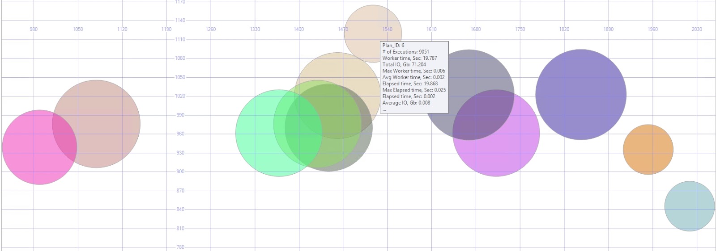This screenshot has height=251, width=716.
Task: Click the axis label 960
Action: tap(180, 134)
